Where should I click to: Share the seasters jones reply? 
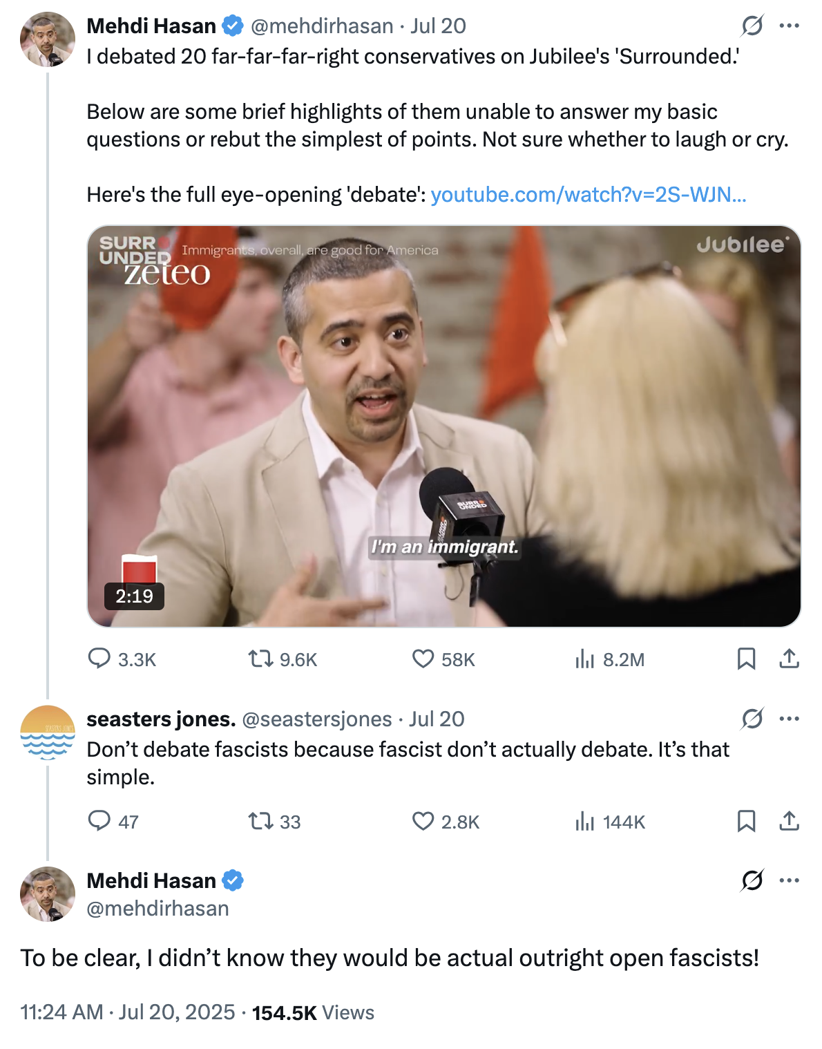[x=789, y=821]
